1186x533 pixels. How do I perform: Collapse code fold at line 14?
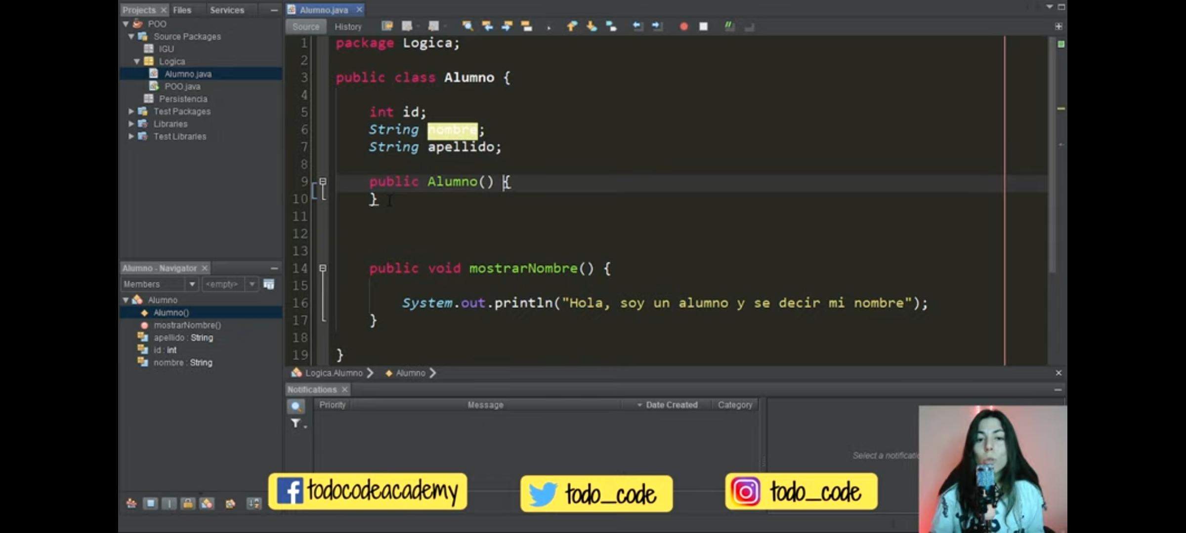(x=323, y=268)
